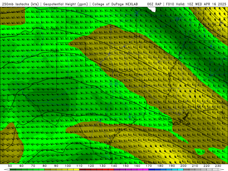
Task: Pick the cyan colorbar swatch below 200
Action: click(x=180, y=170)
